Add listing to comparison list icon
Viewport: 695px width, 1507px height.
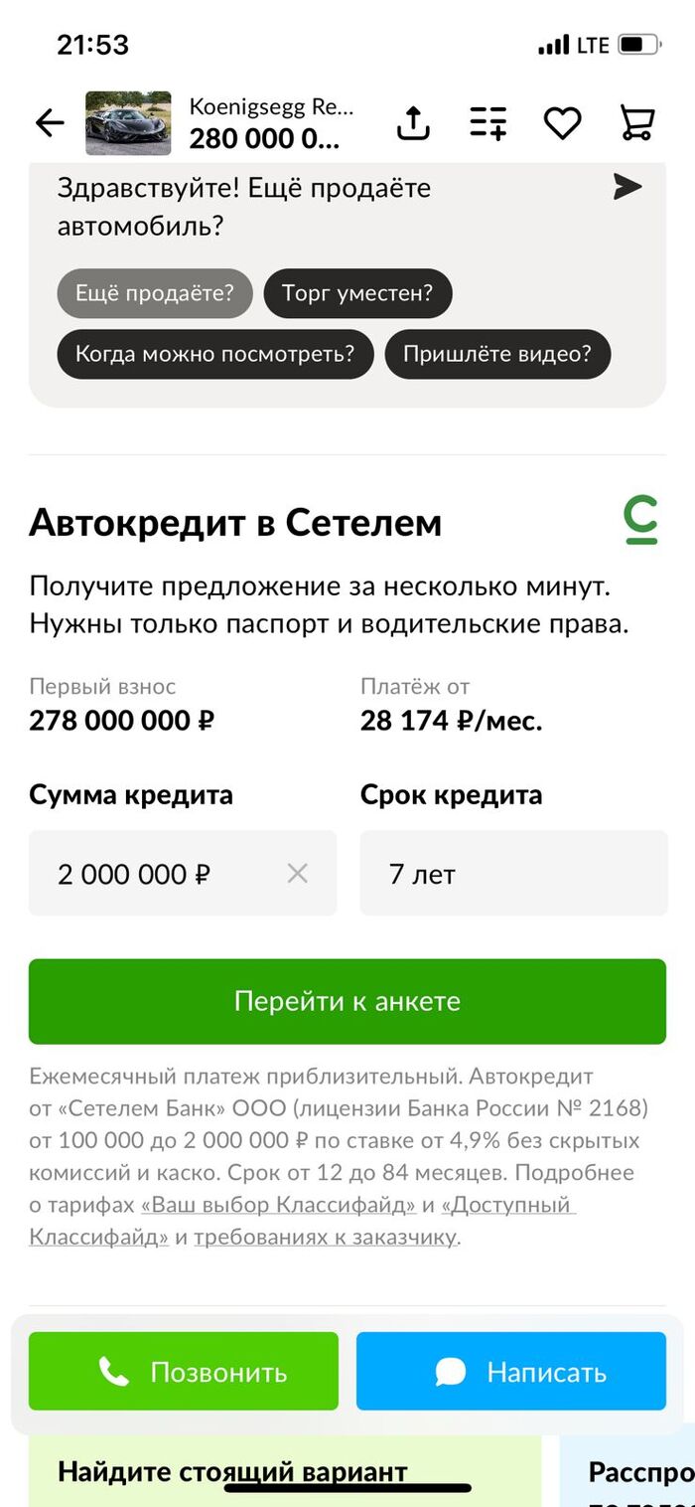coord(487,123)
